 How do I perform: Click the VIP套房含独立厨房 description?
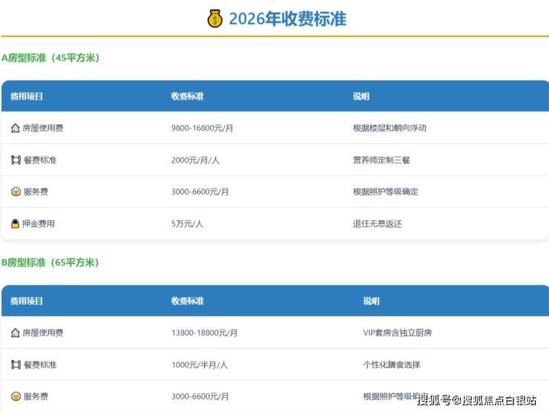pyautogui.click(x=398, y=333)
